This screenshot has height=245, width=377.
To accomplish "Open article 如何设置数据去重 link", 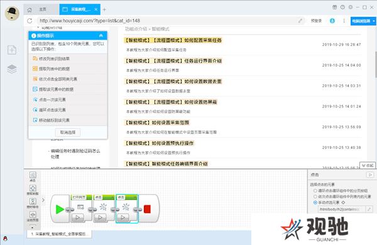I will point(173,82).
